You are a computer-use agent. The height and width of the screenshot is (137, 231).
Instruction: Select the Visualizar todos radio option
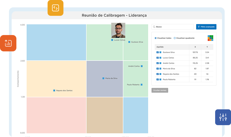point(156,38)
